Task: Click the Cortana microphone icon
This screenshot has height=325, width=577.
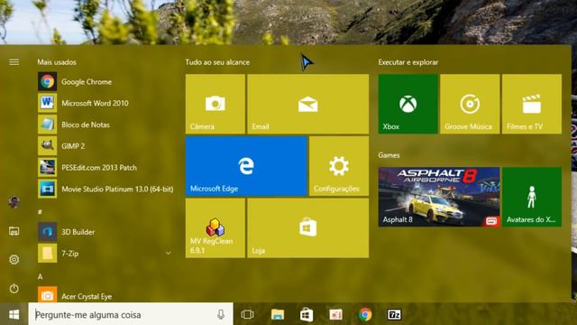Action: tap(221, 314)
